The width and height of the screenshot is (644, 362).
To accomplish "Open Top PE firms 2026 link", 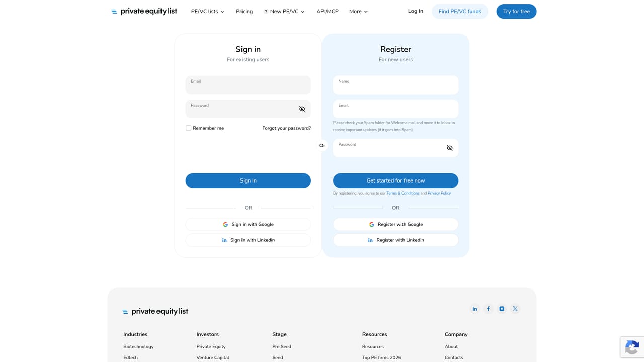I will (x=381, y=358).
